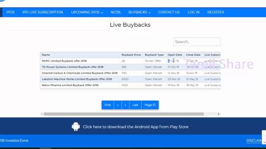Go to IPO Live Subscription page
Viewport: 266px width, 149px height.
pos(42,12)
